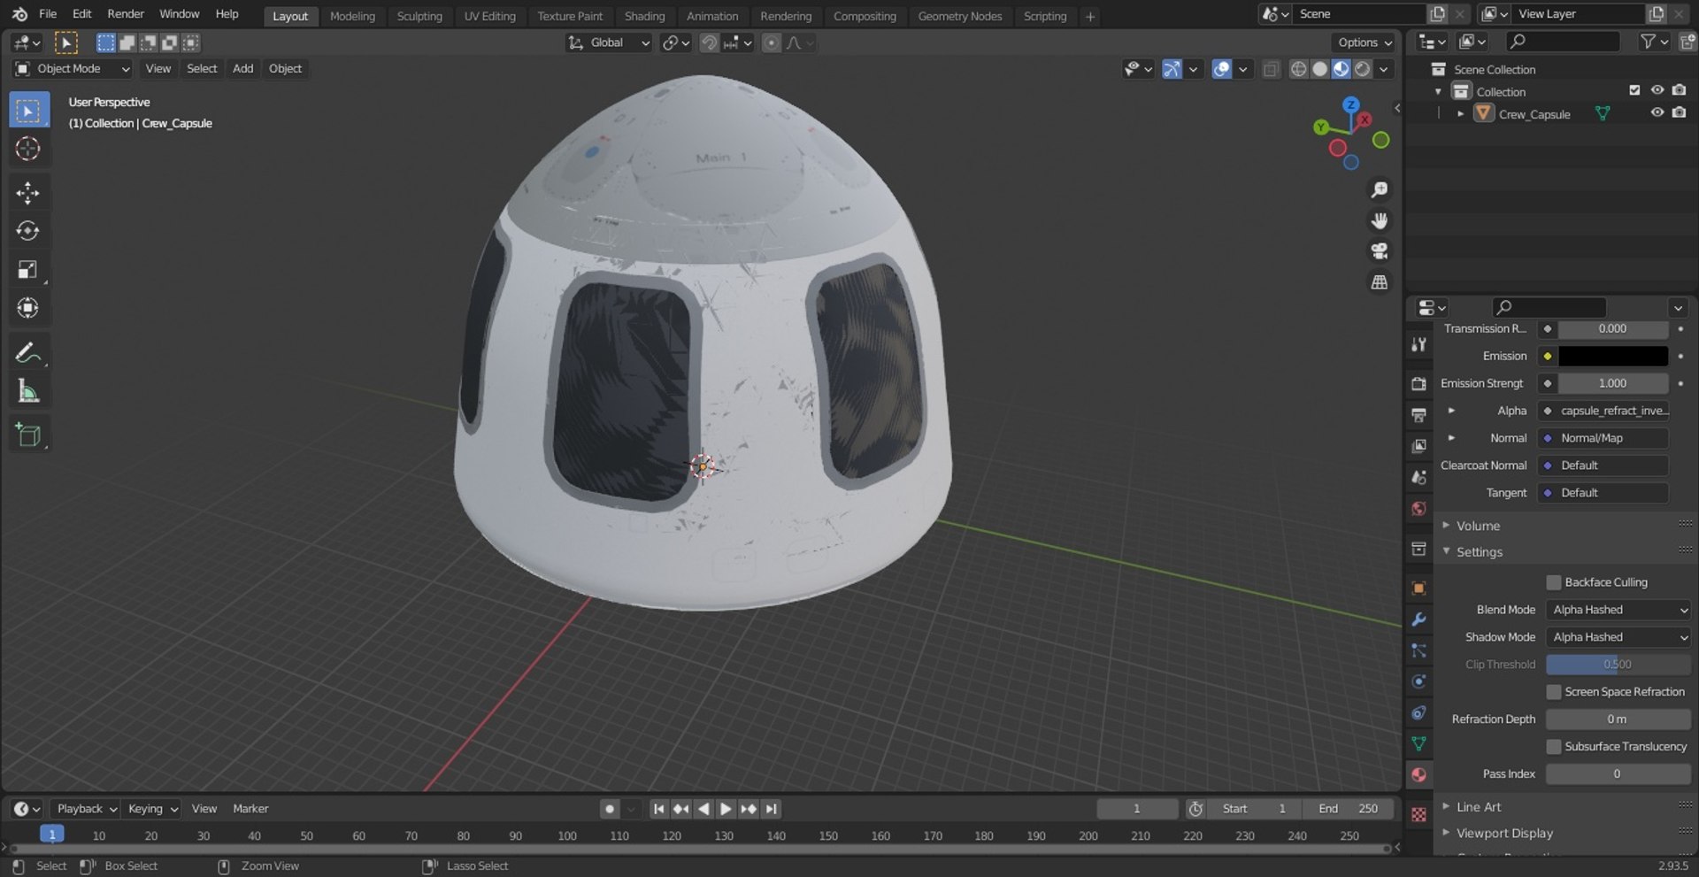Open the World properties tab
Screen dimensions: 1699x877
point(1418,509)
